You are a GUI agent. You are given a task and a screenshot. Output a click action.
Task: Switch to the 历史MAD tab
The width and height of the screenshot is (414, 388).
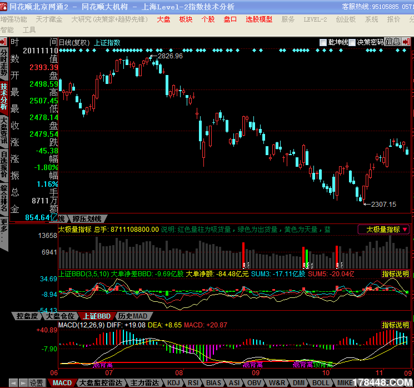[x=133, y=316]
